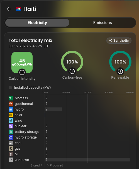Click the green 45 gCO2eq/kWh square
Image resolution: width=139 pixels, height=169 pixels.
(22, 62)
